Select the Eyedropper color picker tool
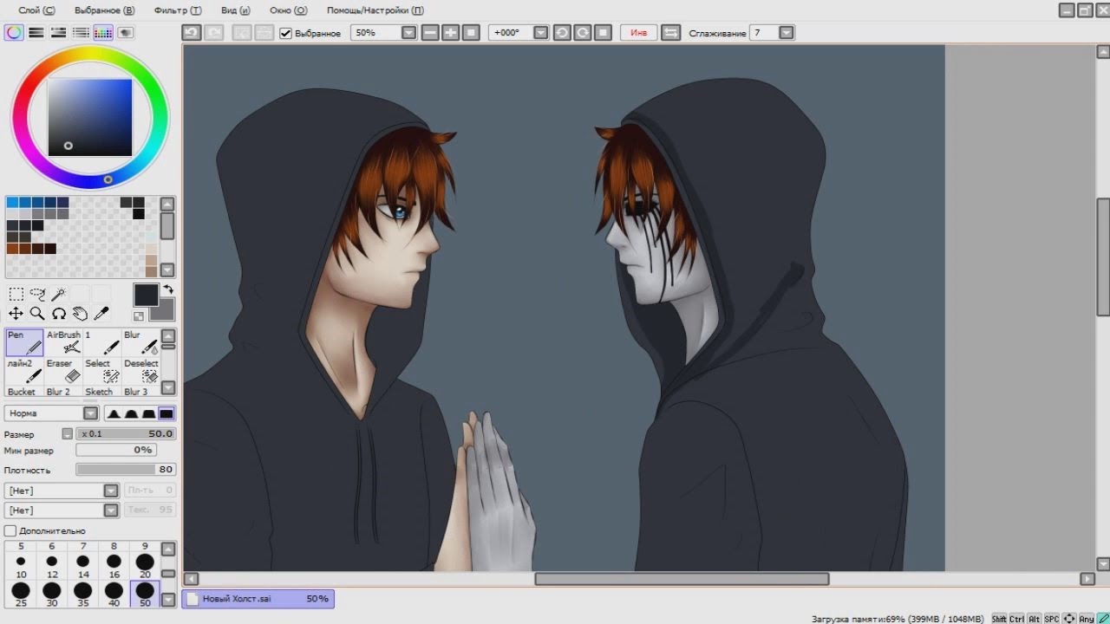 tap(101, 314)
